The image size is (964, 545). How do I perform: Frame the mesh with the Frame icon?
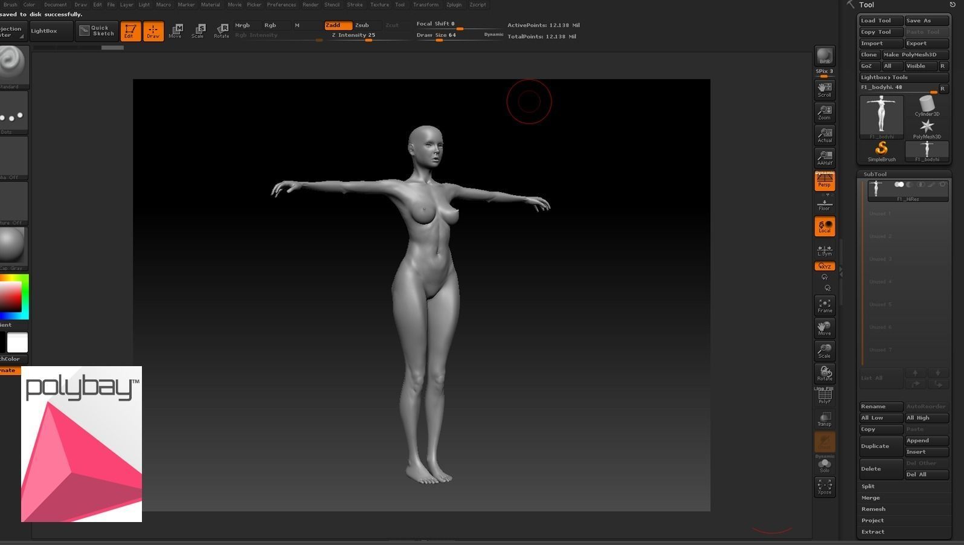coord(824,305)
